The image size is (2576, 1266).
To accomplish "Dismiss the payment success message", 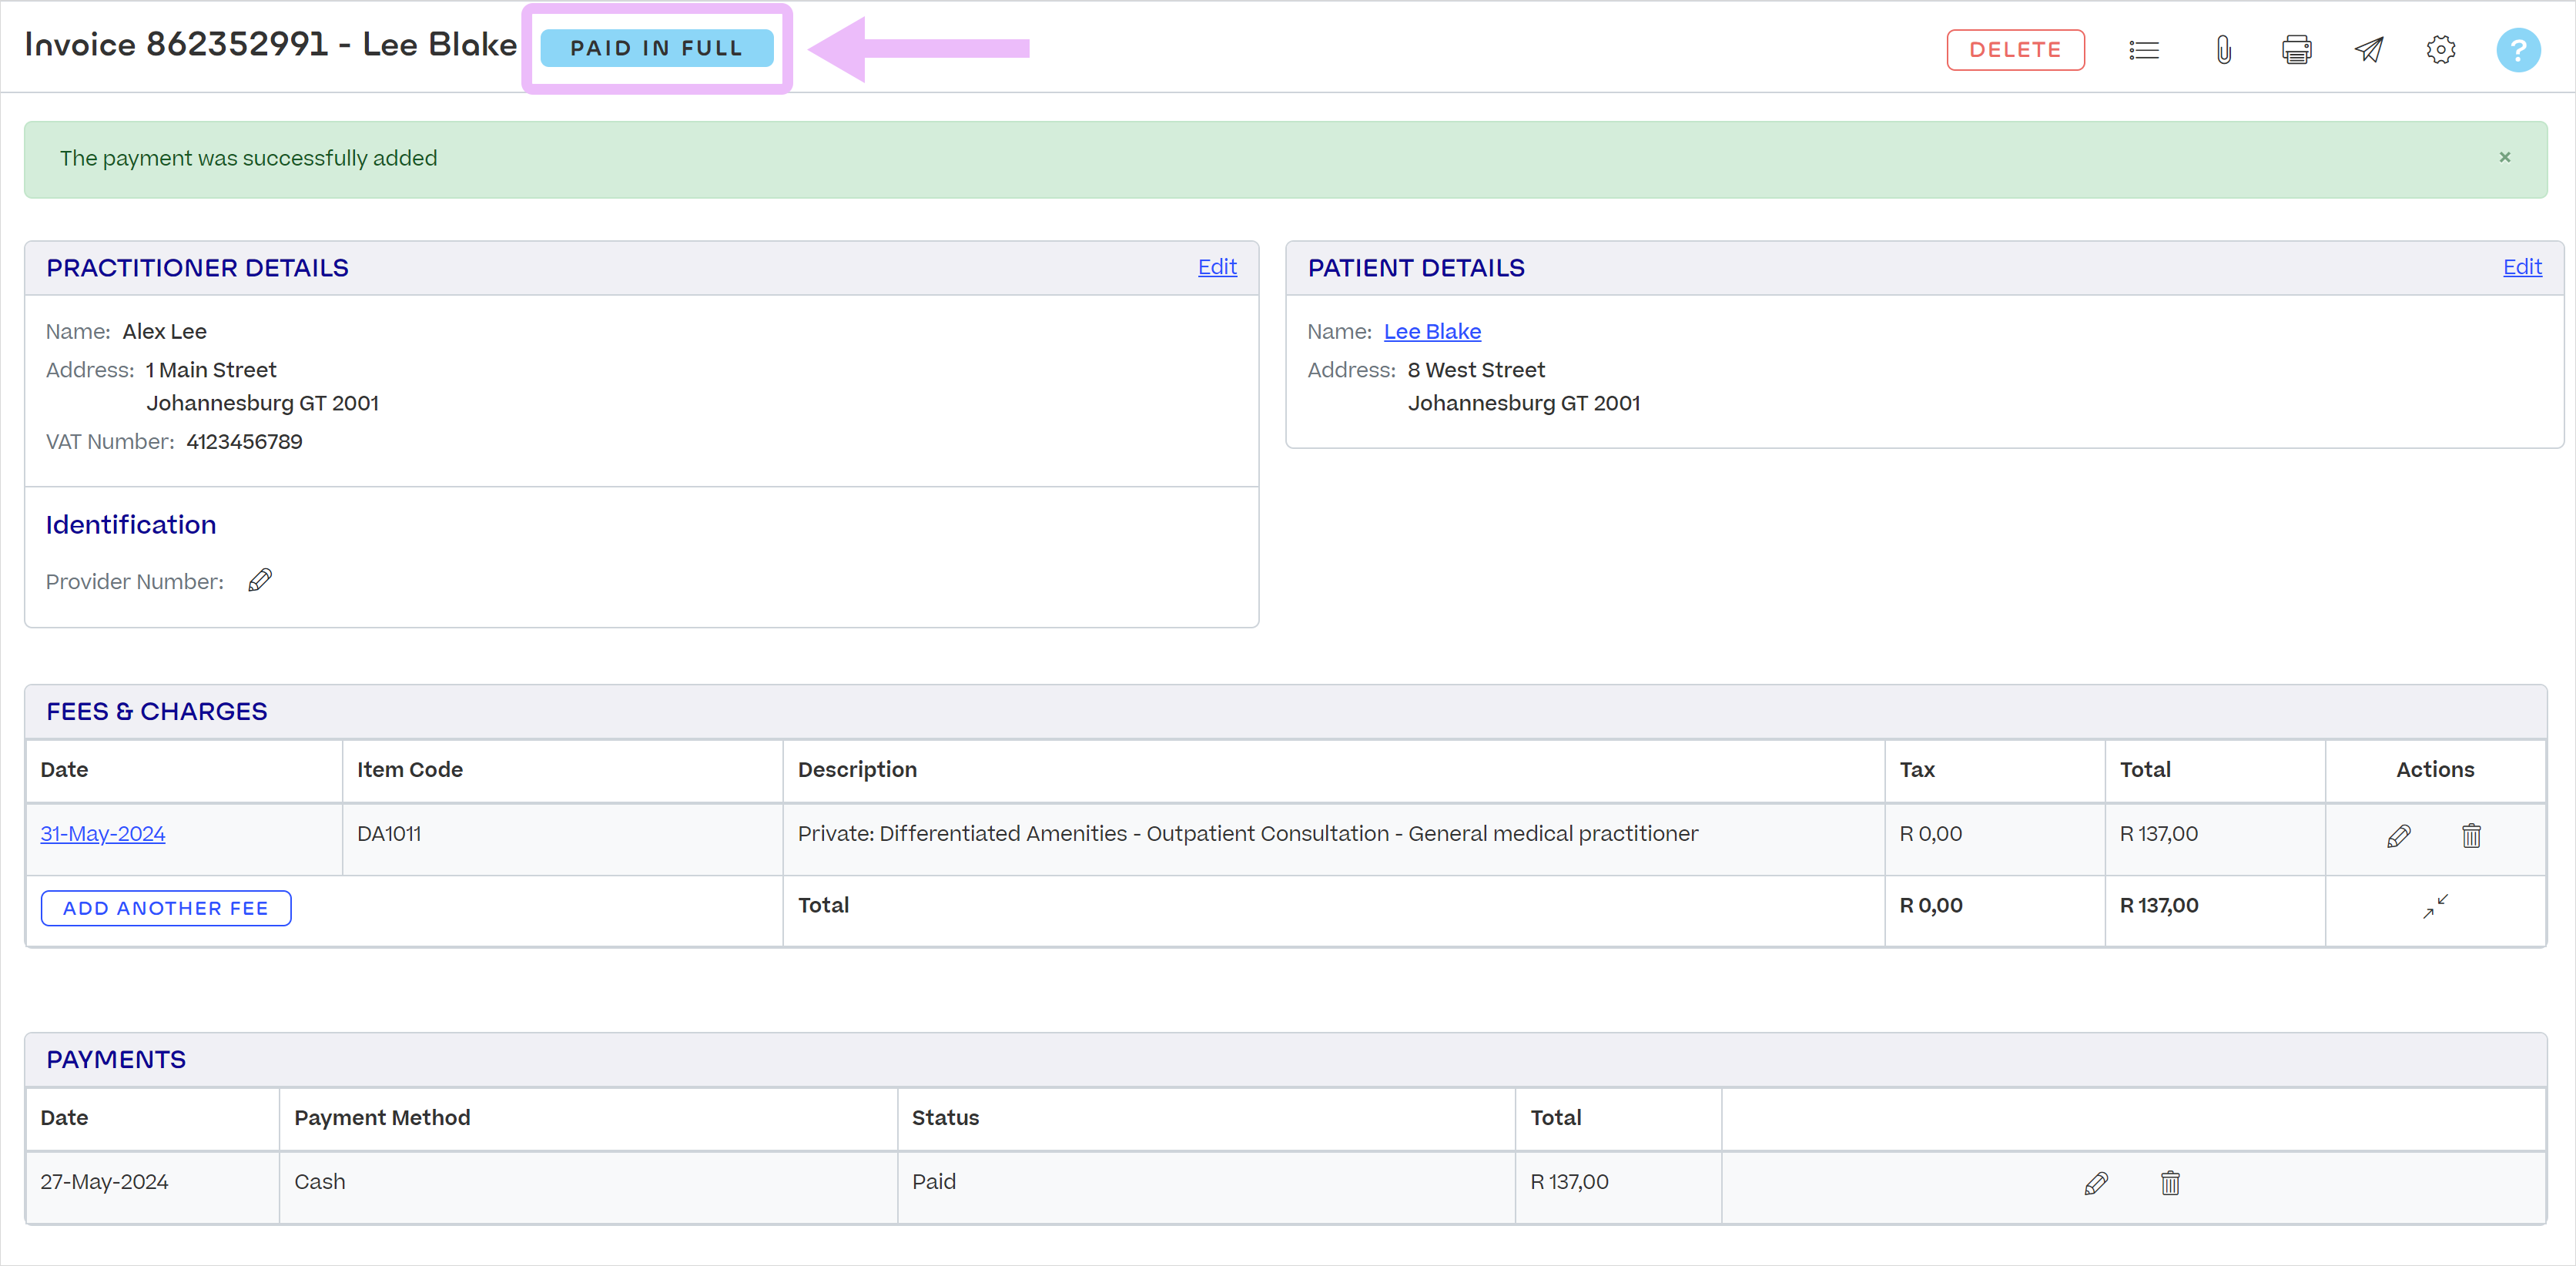I will [x=2505, y=157].
